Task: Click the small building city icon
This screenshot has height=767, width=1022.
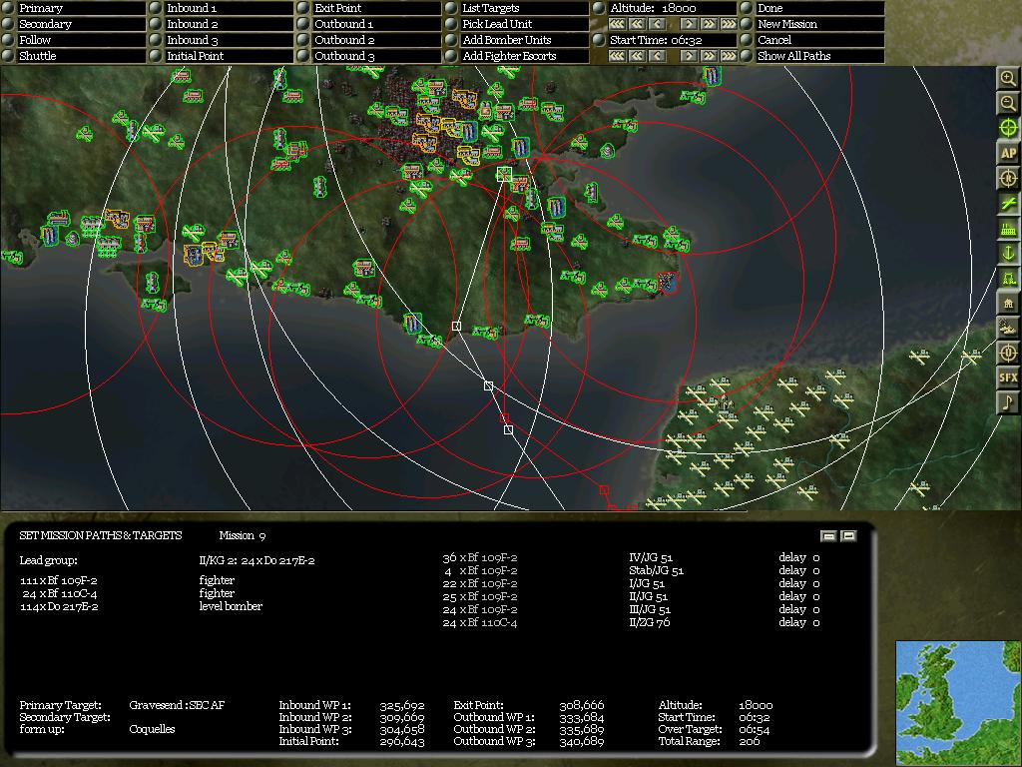Action: pyautogui.click(x=1008, y=303)
